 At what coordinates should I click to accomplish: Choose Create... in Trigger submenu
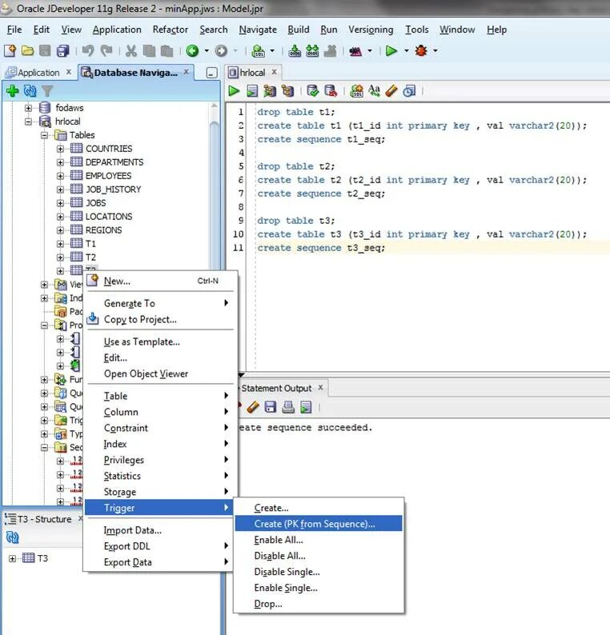319,508
